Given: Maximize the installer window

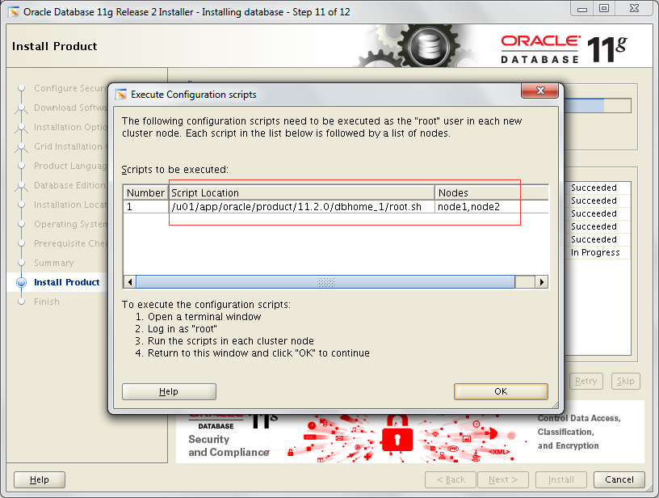Looking at the screenshot, I should point(604,8).
